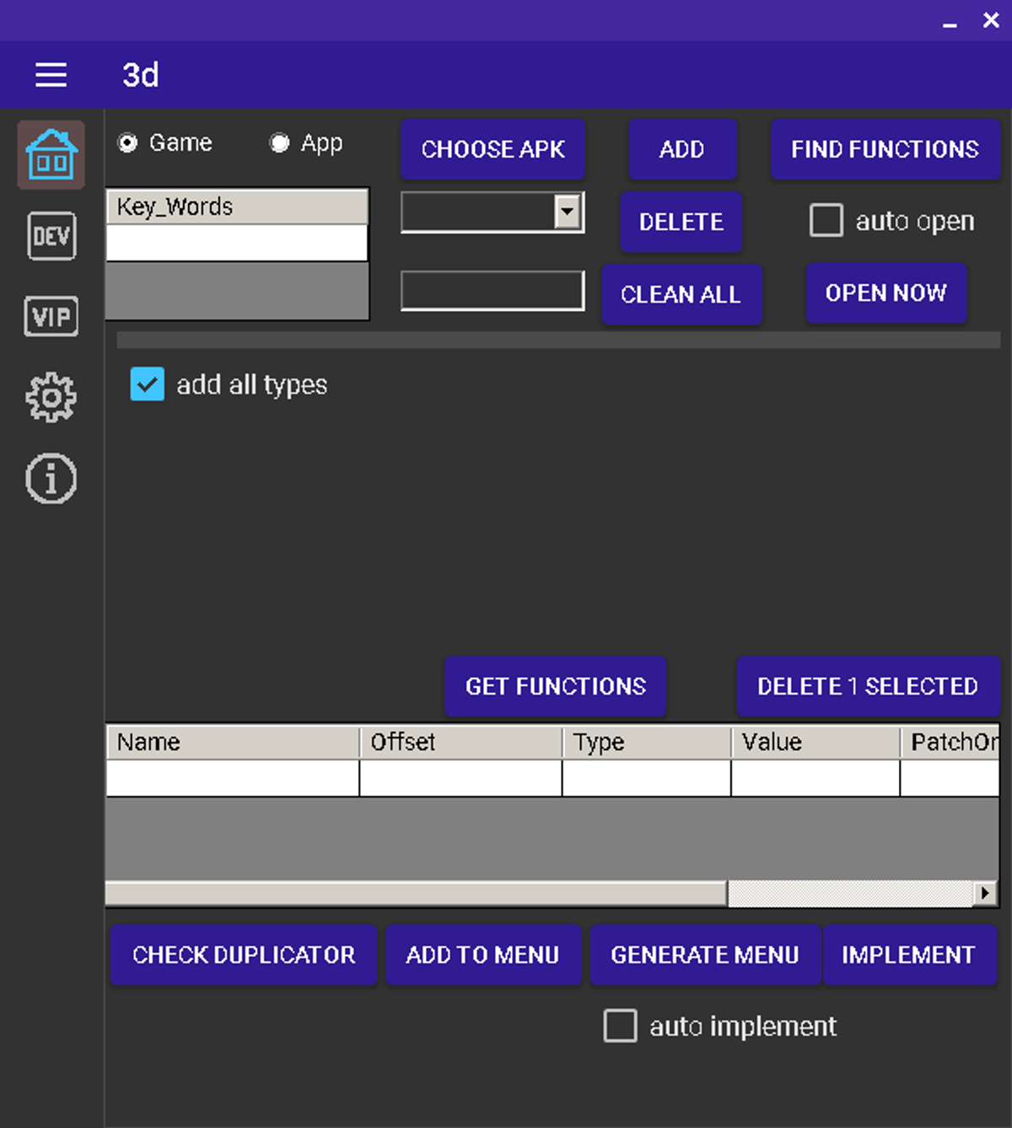Image resolution: width=1012 pixels, height=1128 pixels.
Task: Select the App radio option
Action: click(x=279, y=143)
